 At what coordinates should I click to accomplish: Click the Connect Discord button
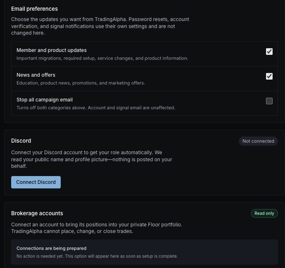(x=36, y=182)
